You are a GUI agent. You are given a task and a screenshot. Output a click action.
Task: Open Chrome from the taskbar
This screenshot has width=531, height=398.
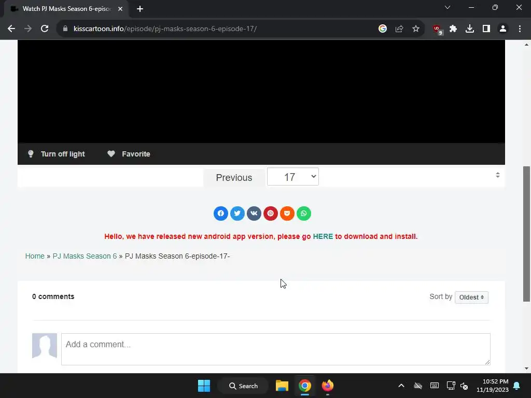coord(305,386)
